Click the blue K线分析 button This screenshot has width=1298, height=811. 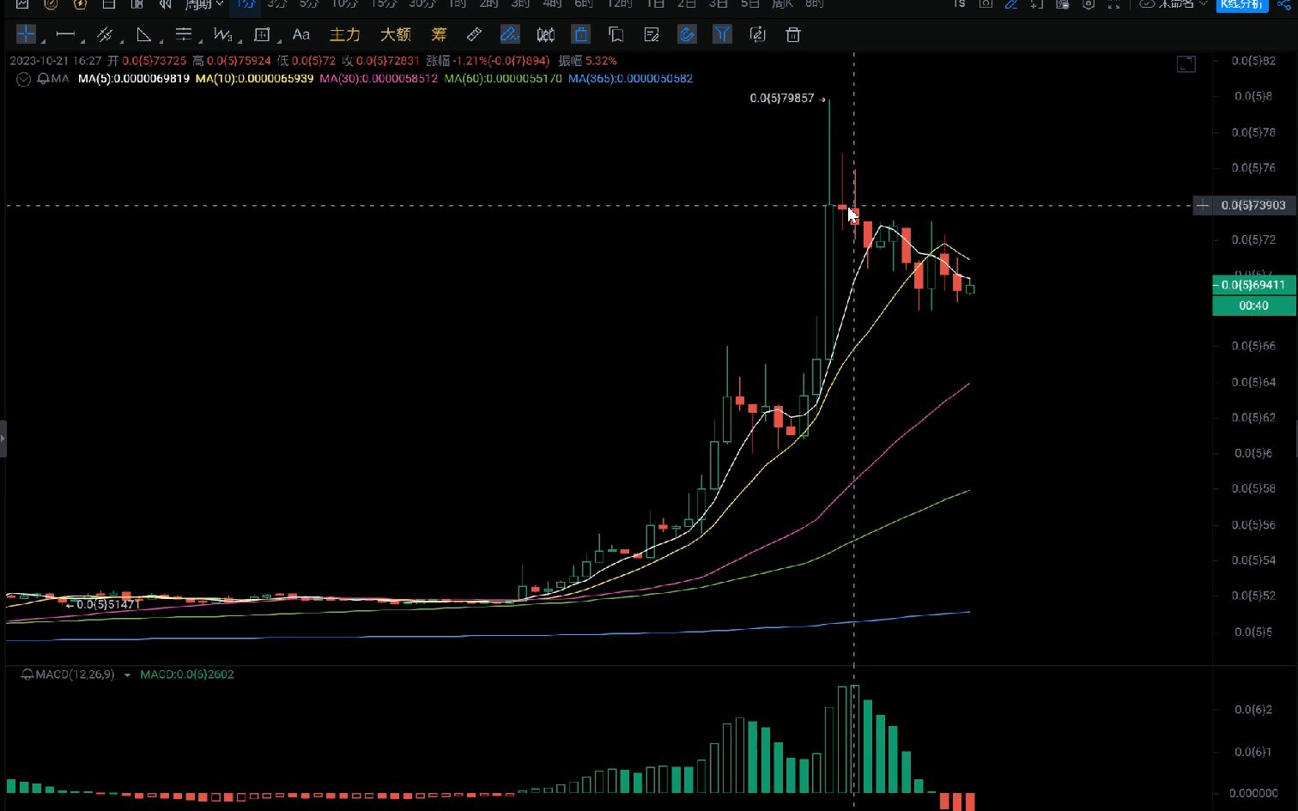tap(1242, 4)
